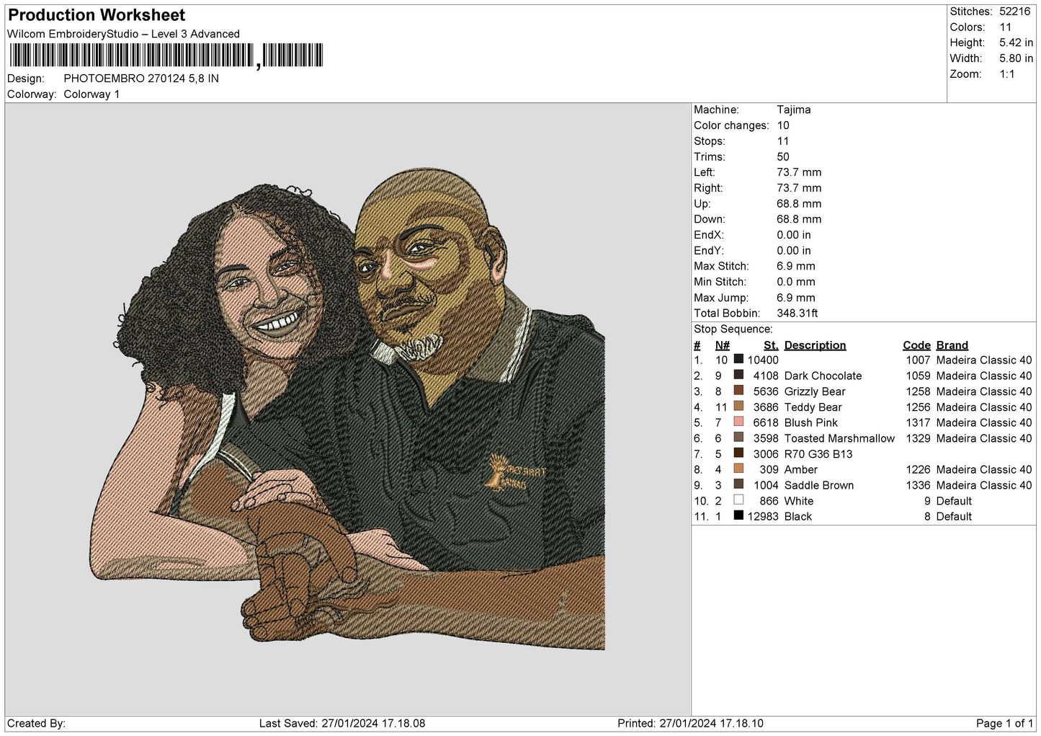Viewport: 1041px width, 736px height.
Task: Select the Teddy Bear description text
Action: pos(813,407)
